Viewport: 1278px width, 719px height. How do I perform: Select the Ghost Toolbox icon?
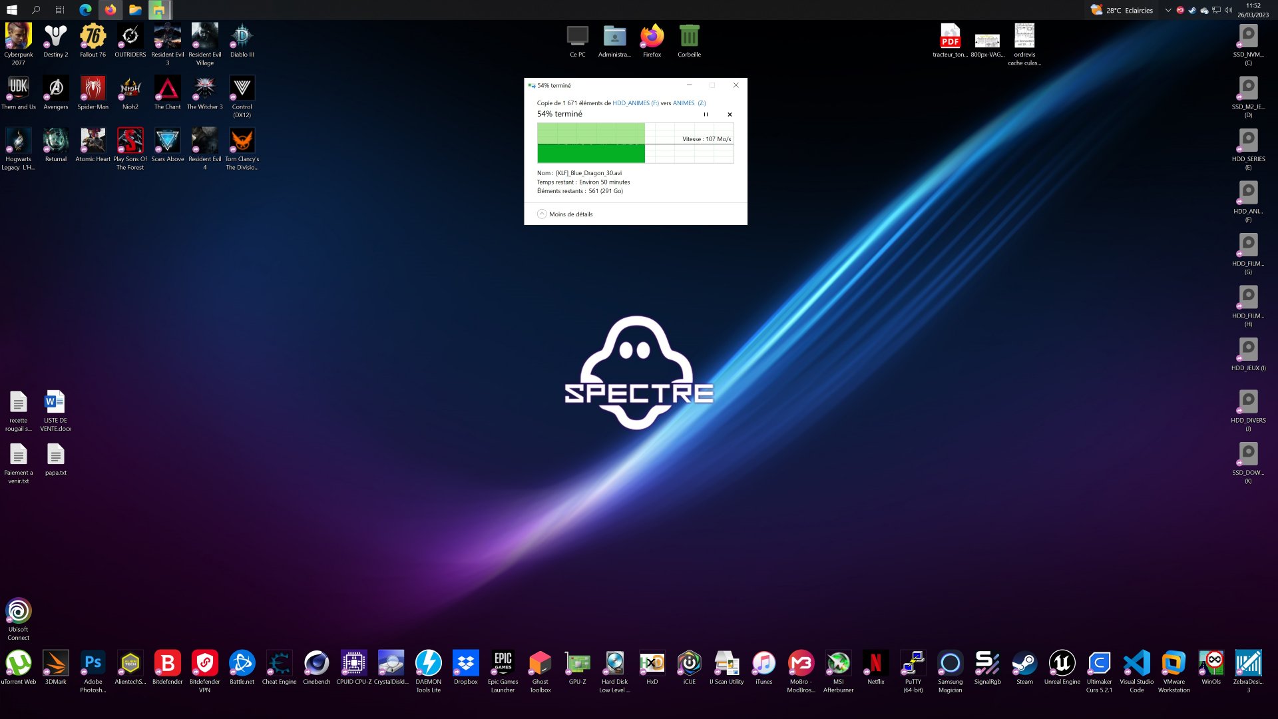(540, 671)
